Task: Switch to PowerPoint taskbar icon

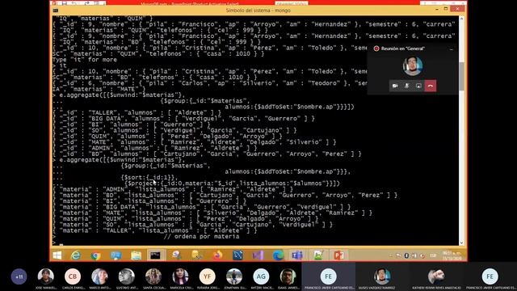Action: (338, 255)
